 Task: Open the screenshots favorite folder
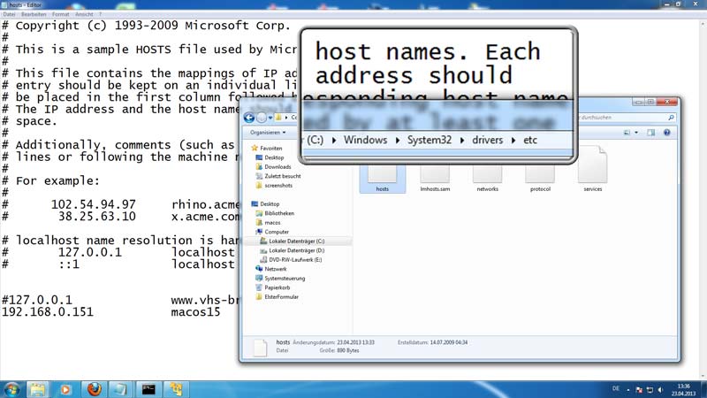[274, 186]
